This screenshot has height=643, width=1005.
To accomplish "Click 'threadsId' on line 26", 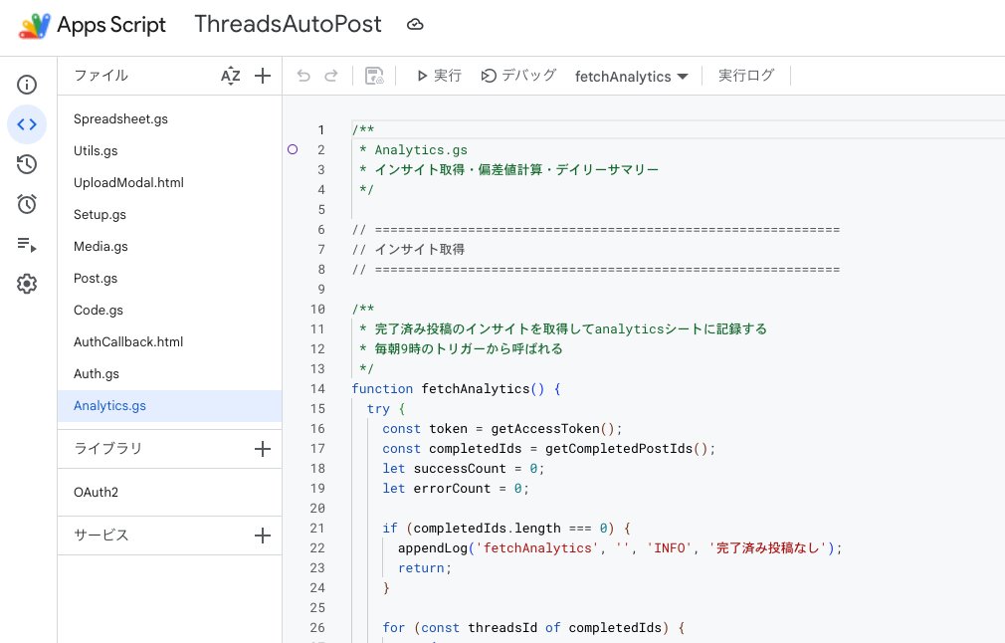I will tap(502, 627).
